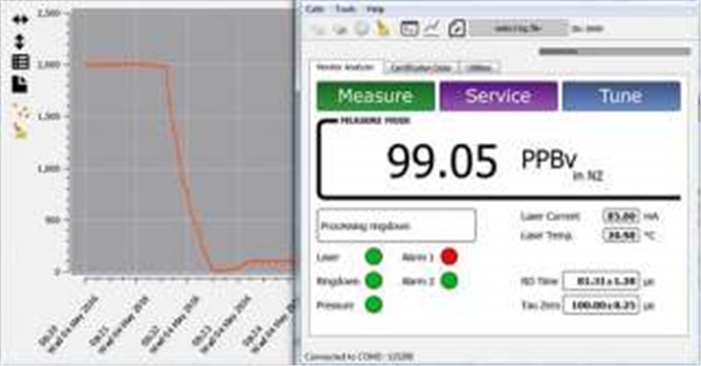701x366 pixels.
Task: Click the green Ringdown status indicator
Action: click(374, 281)
